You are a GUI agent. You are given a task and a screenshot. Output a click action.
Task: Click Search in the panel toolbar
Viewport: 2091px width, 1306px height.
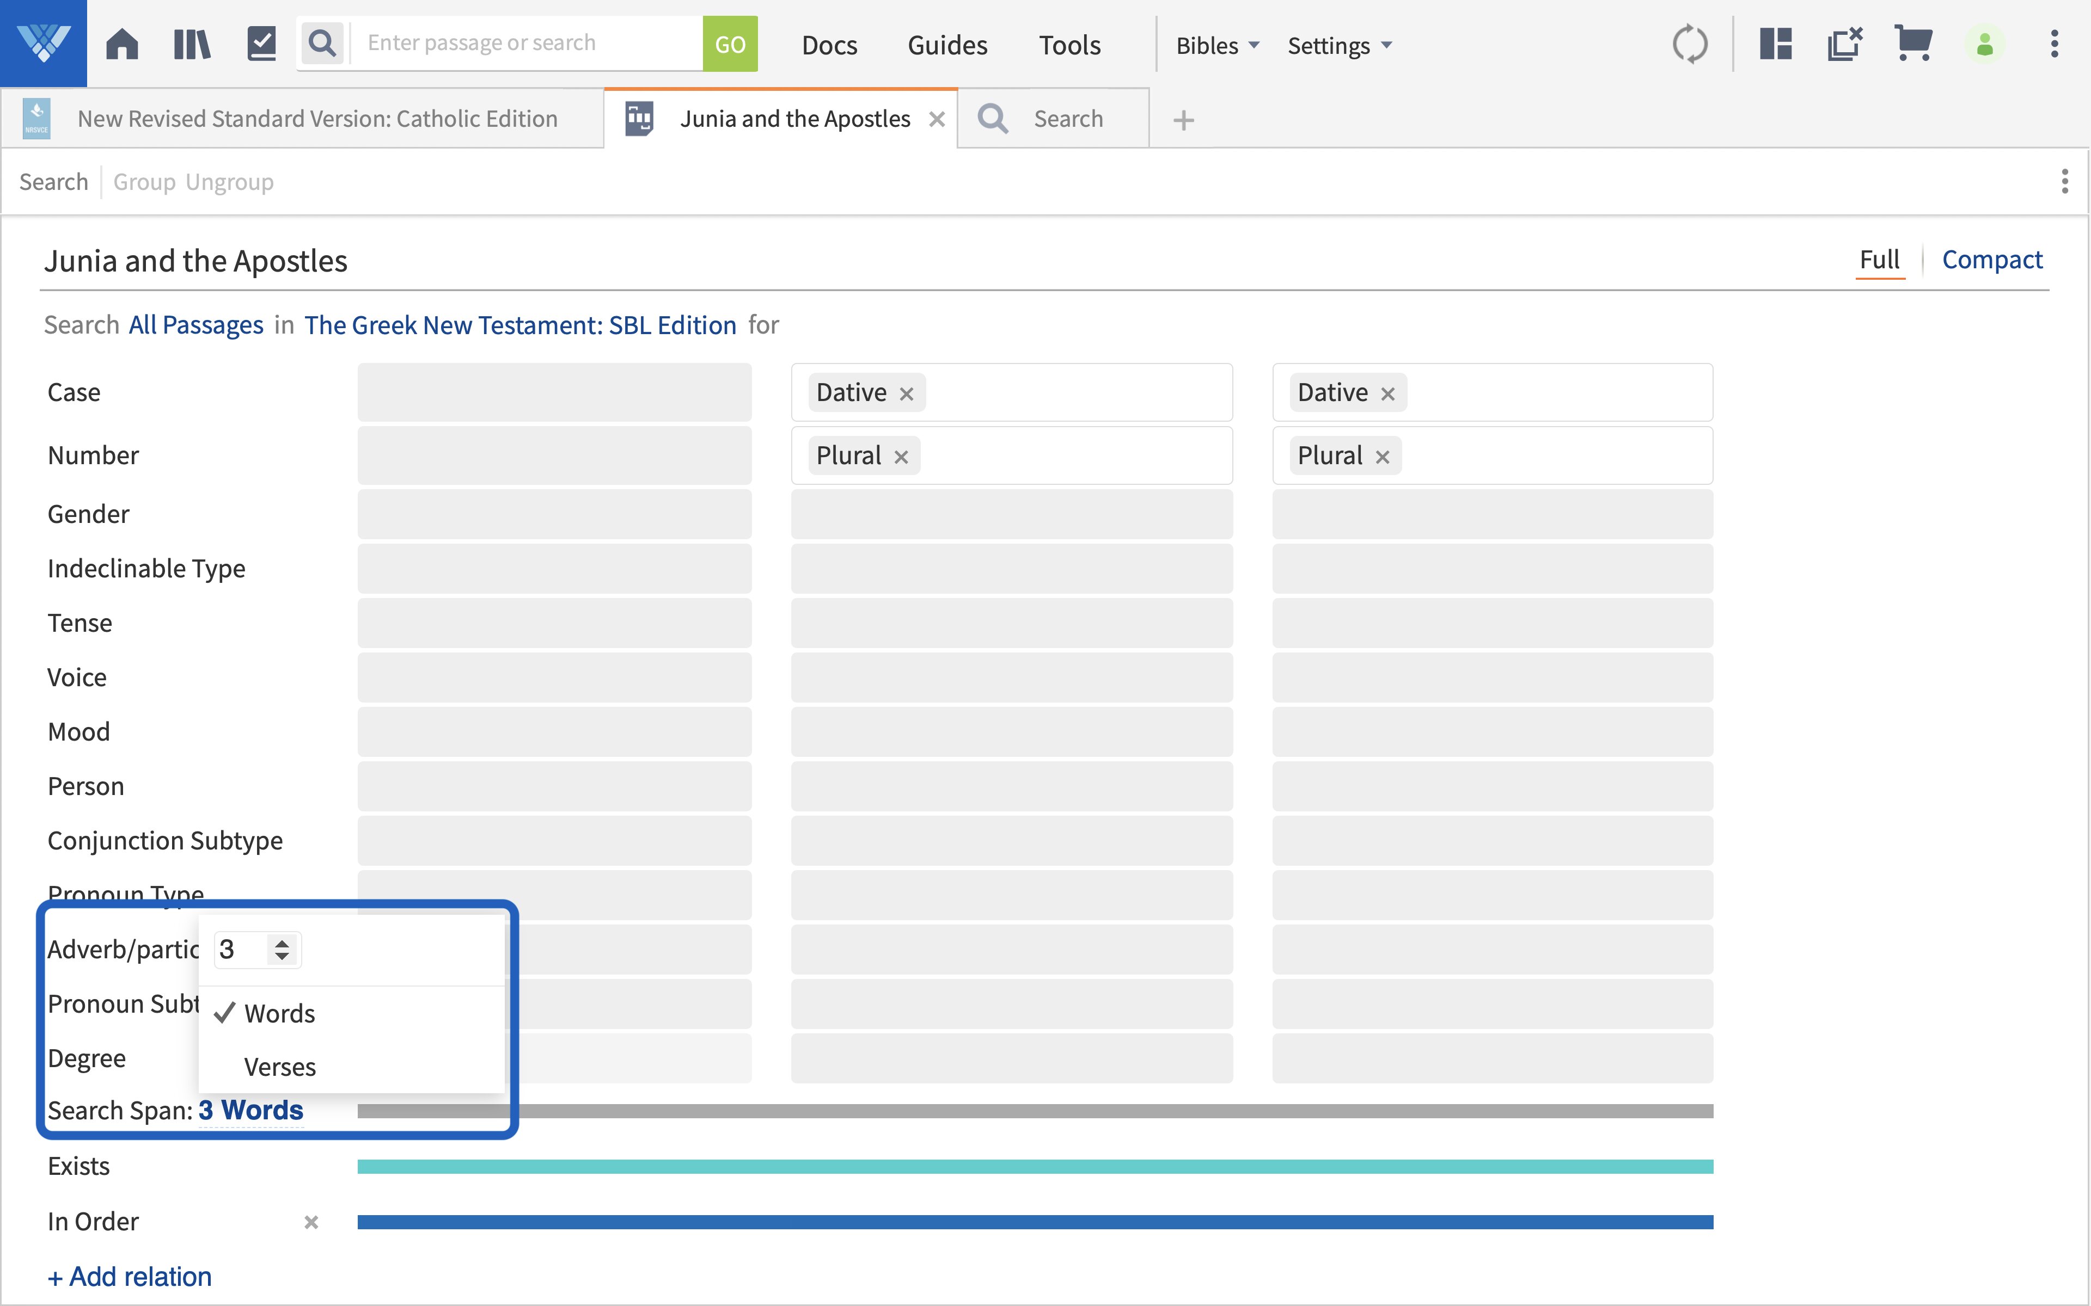(x=53, y=181)
